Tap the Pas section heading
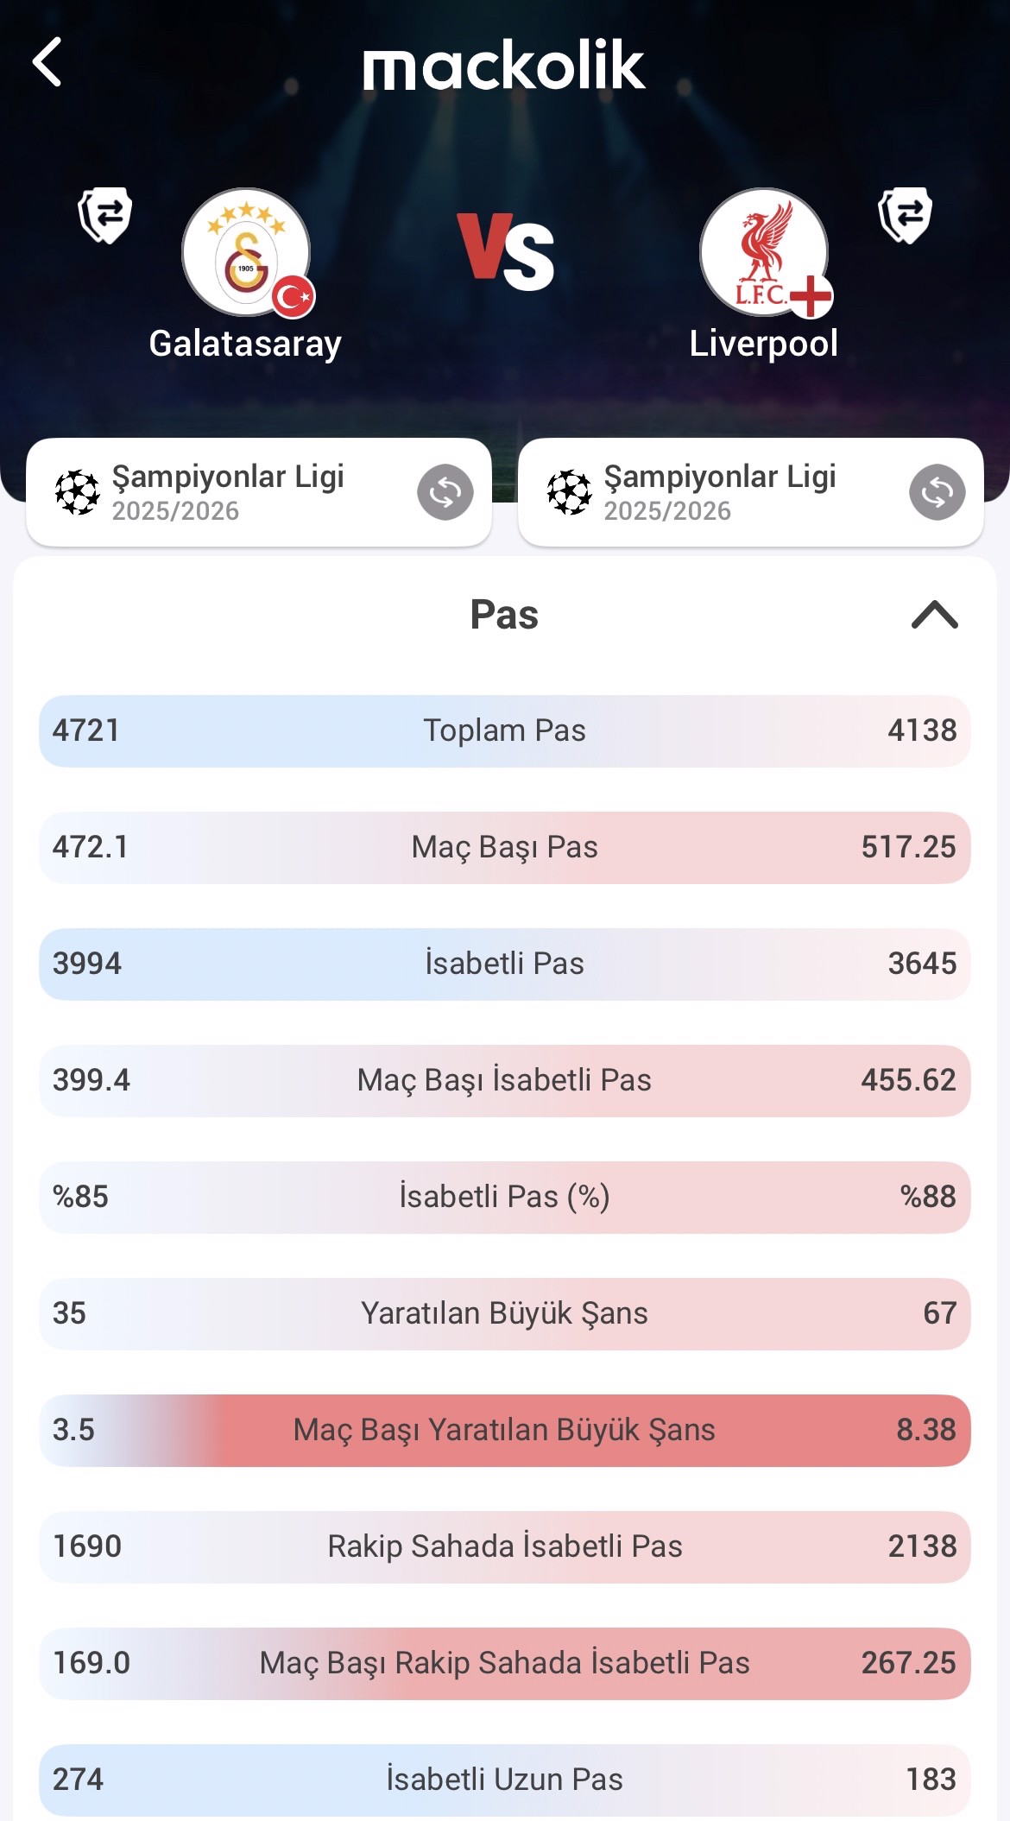 pyautogui.click(x=504, y=615)
